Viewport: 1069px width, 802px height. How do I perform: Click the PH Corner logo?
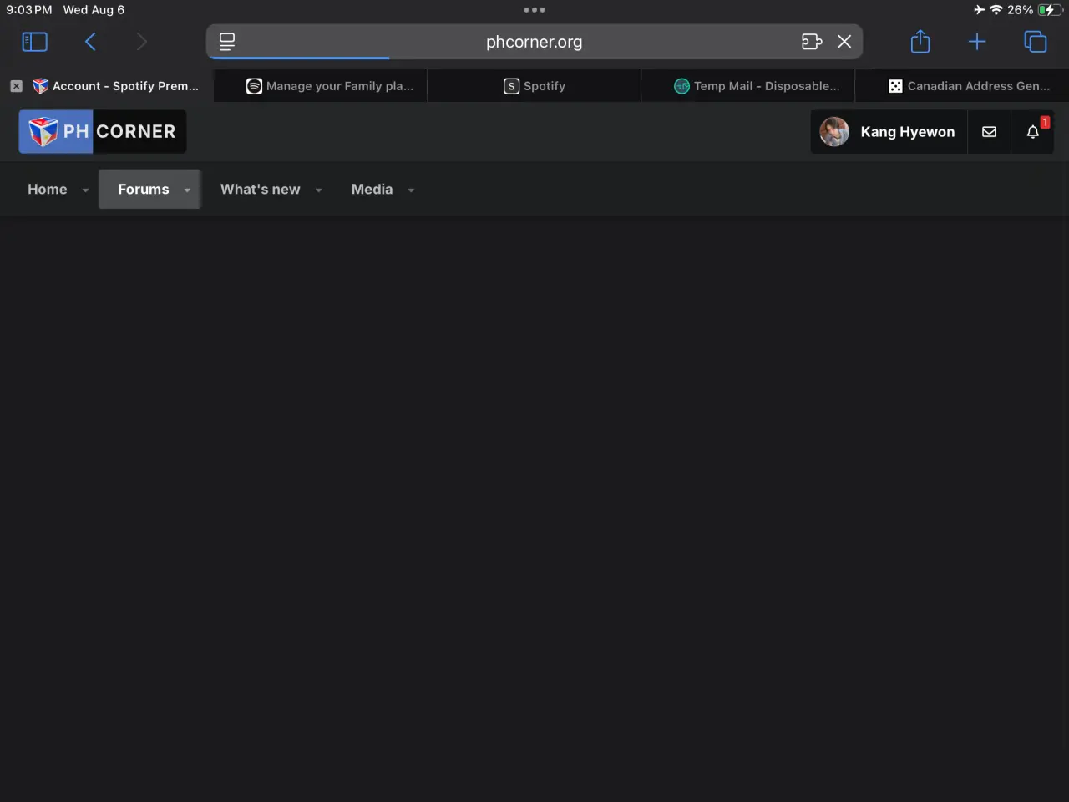pos(103,132)
